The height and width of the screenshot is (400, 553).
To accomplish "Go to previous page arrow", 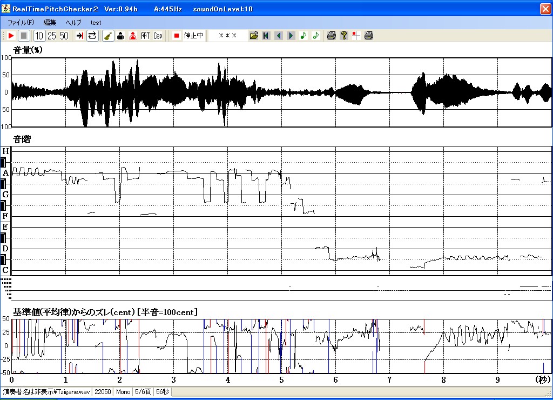I will click(279, 36).
